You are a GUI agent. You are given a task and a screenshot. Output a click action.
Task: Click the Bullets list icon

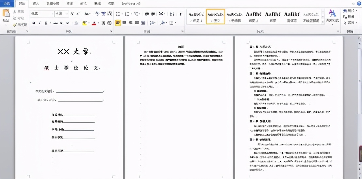[x=118, y=14]
